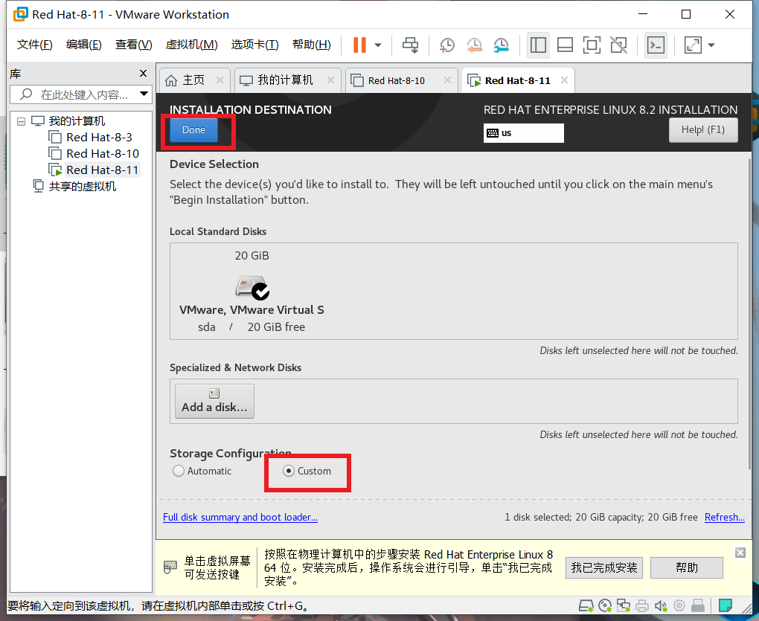Click the network adapter status icon
This screenshot has height=621, width=759.
point(623,605)
